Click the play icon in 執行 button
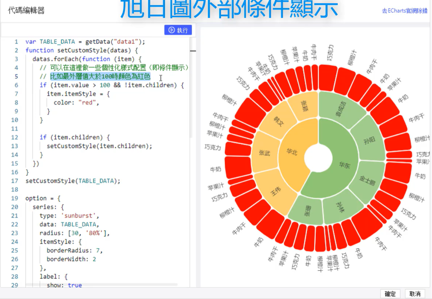This screenshot has width=432, height=299. (x=171, y=30)
